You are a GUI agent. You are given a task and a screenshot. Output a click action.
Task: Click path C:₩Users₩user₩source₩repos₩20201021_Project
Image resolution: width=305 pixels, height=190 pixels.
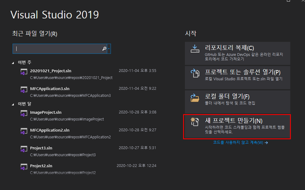(x=71, y=78)
